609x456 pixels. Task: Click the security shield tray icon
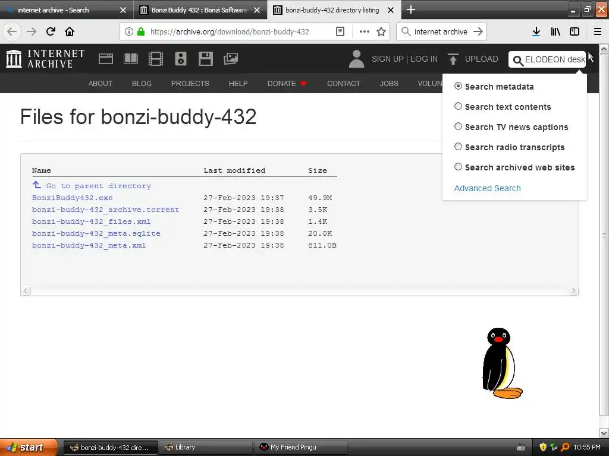coord(543,447)
